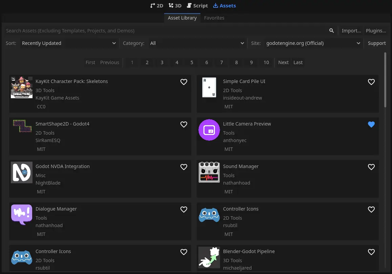Open the Blender-Godot Pipeline title
The width and height of the screenshot is (392, 274).
[x=249, y=251]
